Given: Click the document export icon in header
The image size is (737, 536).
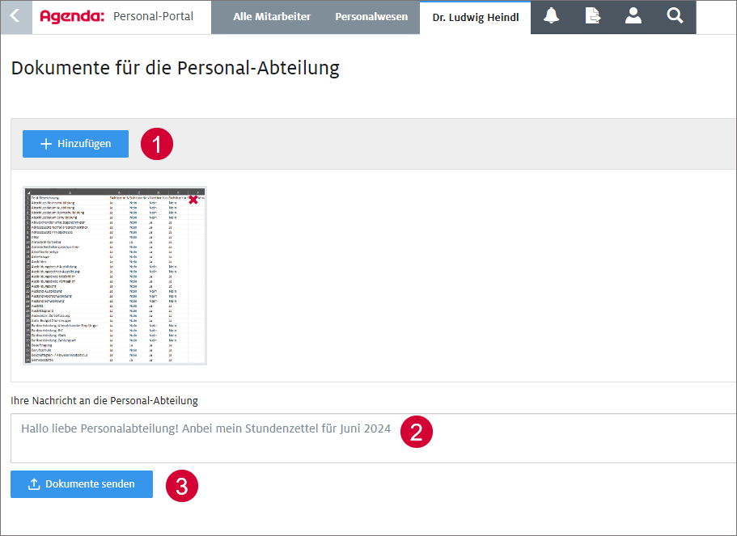Looking at the screenshot, I should (x=593, y=16).
